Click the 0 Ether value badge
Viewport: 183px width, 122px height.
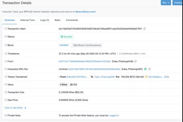(x=64, y=85)
